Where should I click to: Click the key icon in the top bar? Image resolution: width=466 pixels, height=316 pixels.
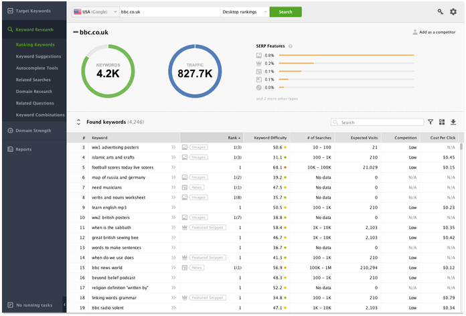(440, 12)
